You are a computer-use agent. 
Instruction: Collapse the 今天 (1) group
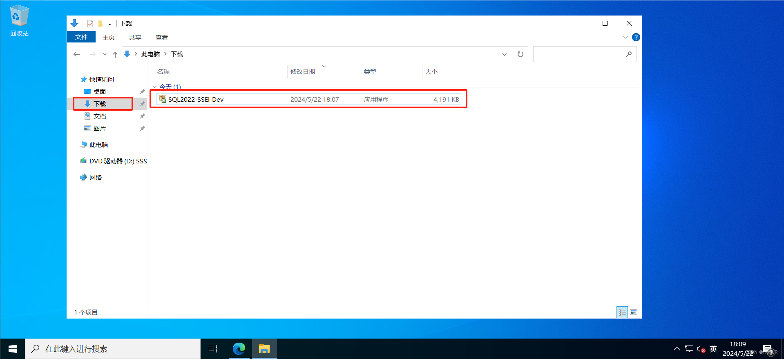(x=154, y=87)
